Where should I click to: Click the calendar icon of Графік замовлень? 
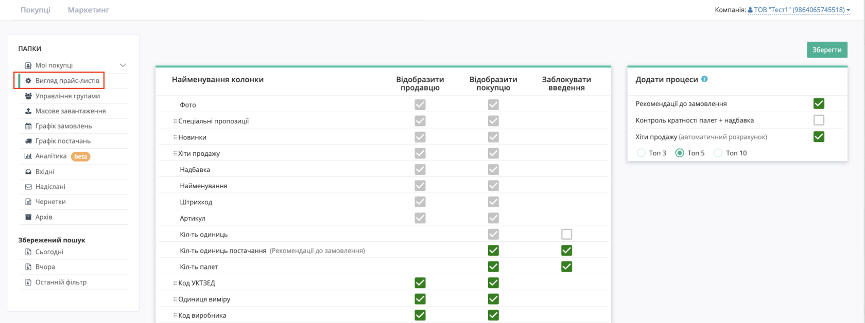tap(28, 126)
